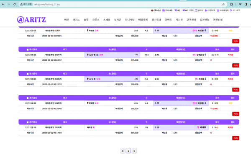Select page 1 in pagination
The height and width of the screenshot is (158, 251).
tap(128, 151)
